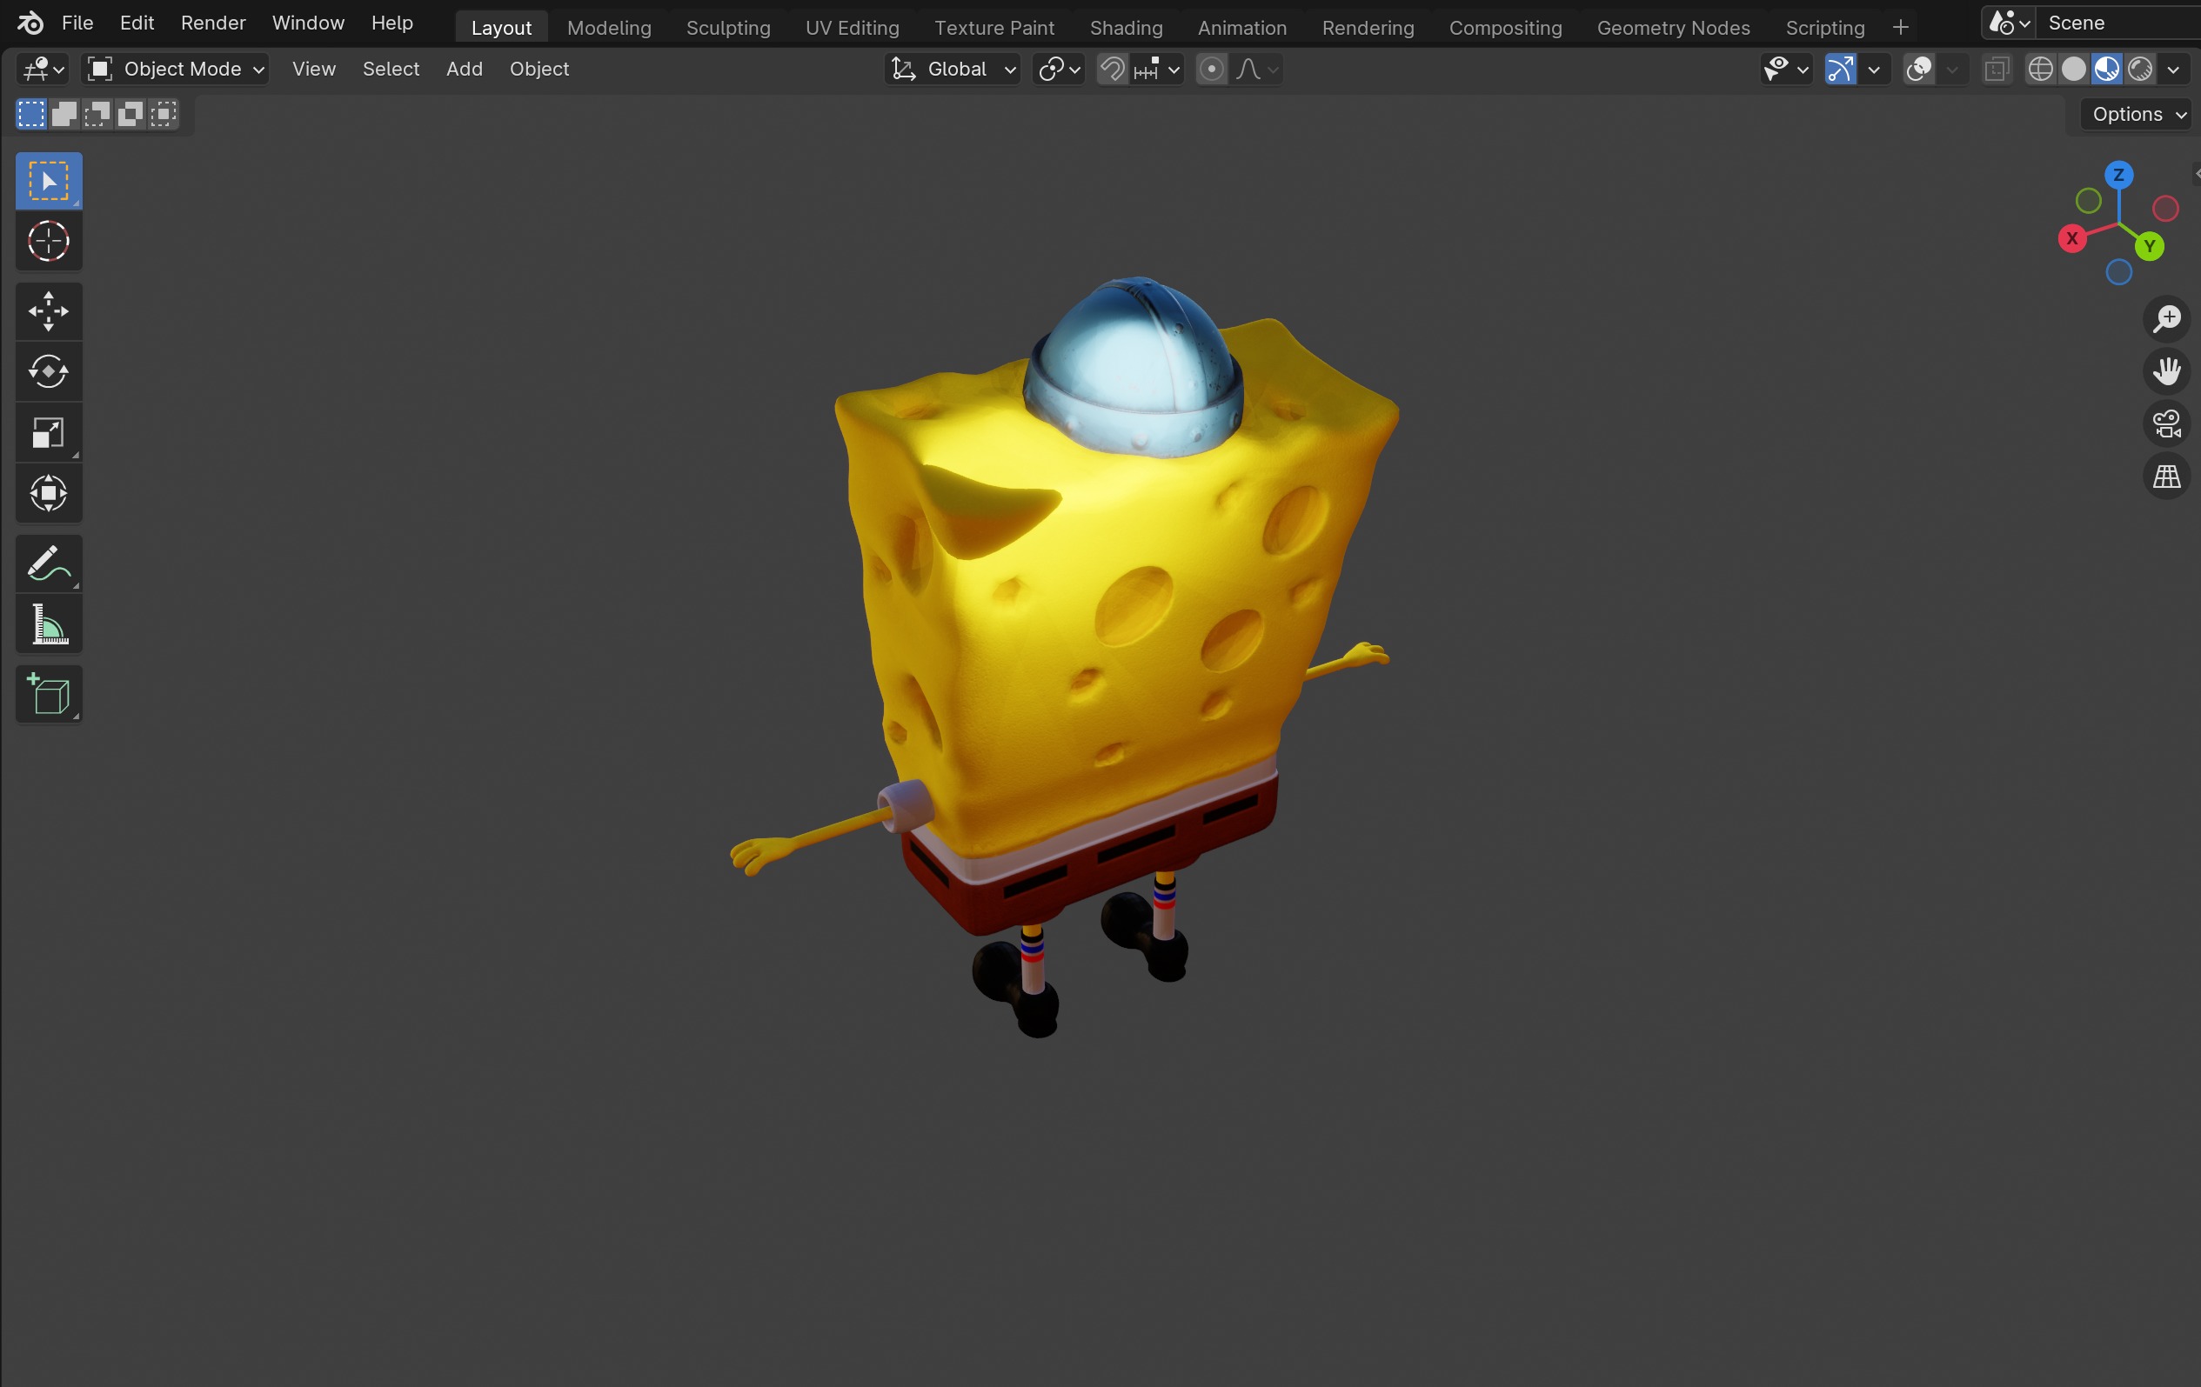Set selection mode to Extend

click(x=64, y=114)
